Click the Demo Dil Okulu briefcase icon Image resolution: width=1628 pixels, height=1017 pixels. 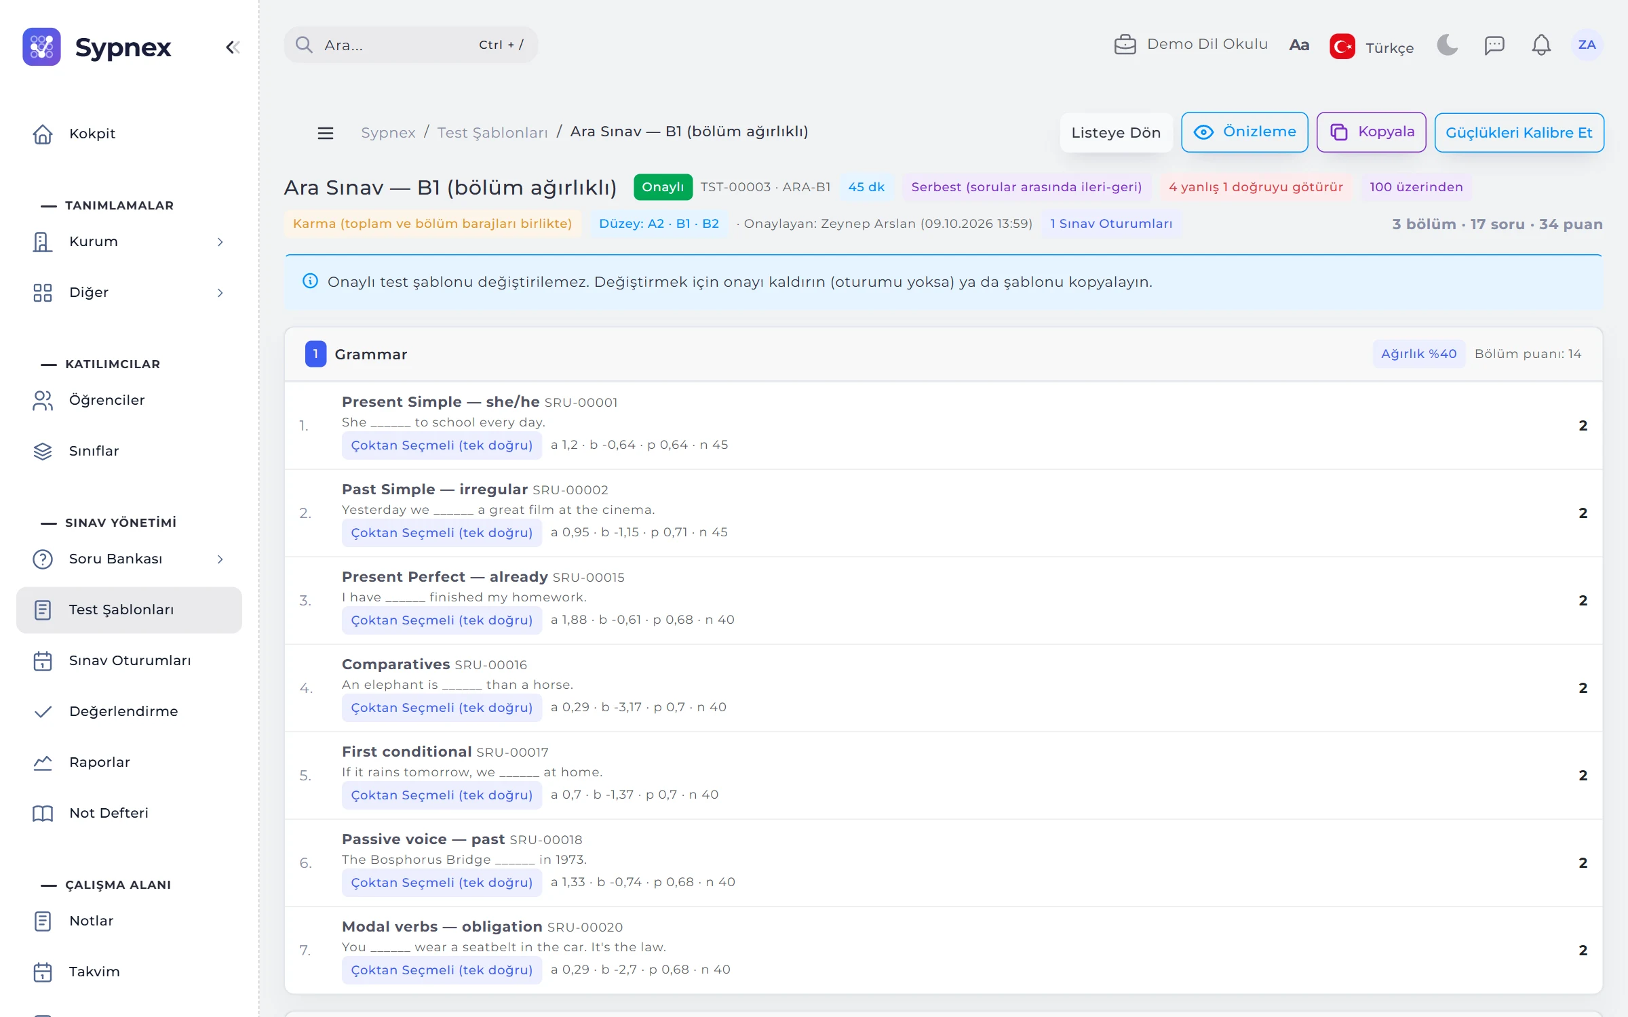[1125, 45]
